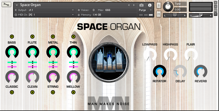Click the volume minus icon
Image resolution: width=219 pixels, height=111 pixels.
point(191,16)
